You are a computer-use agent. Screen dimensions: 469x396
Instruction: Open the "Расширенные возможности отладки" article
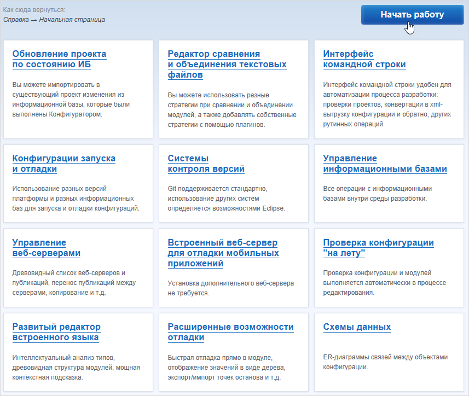click(x=230, y=332)
